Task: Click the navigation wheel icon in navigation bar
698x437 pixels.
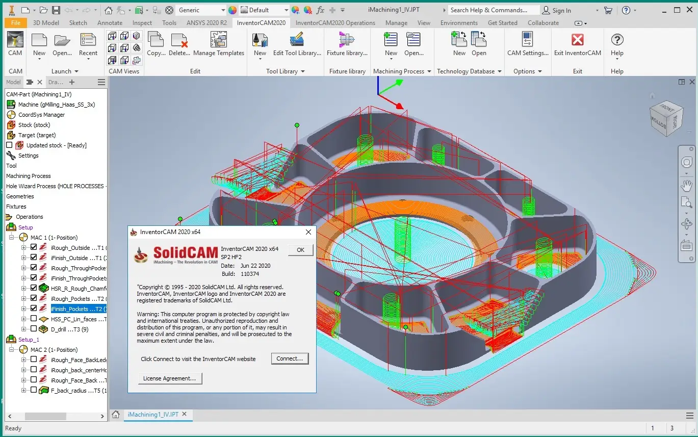Action: (687, 162)
